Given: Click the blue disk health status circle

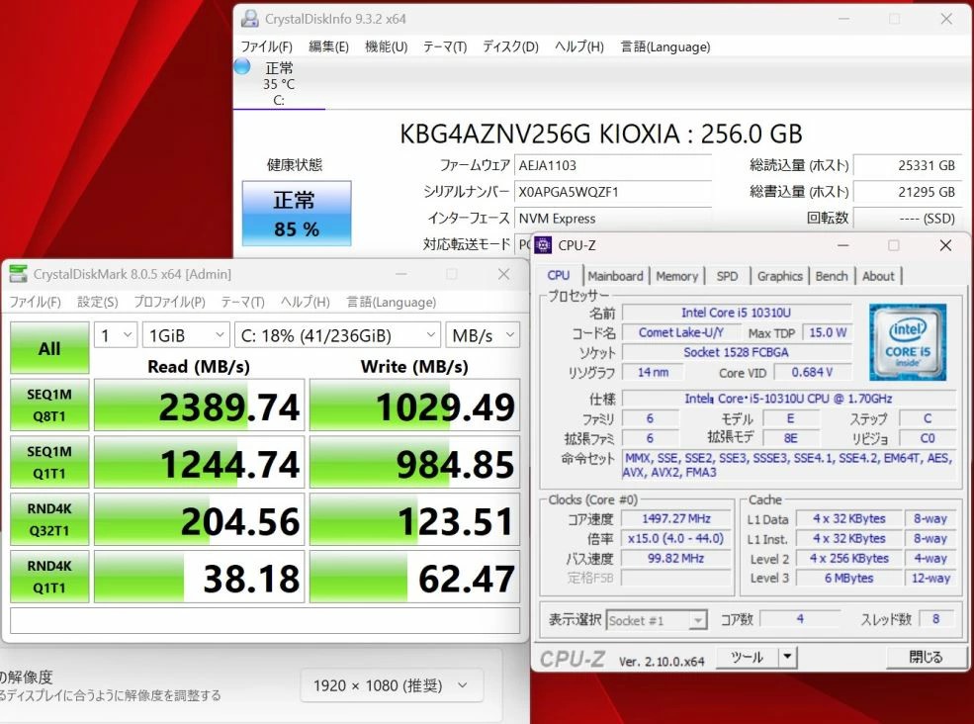Looking at the screenshot, I should click(x=242, y=66).
